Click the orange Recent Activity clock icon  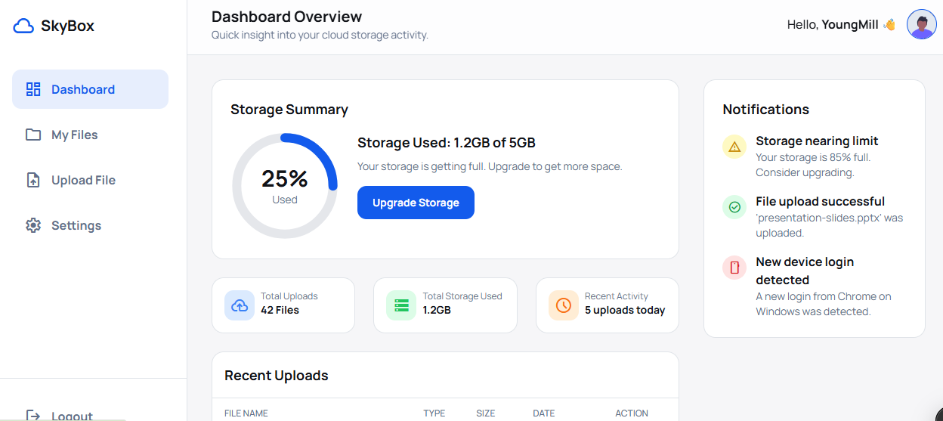click(x=564, y=305)
